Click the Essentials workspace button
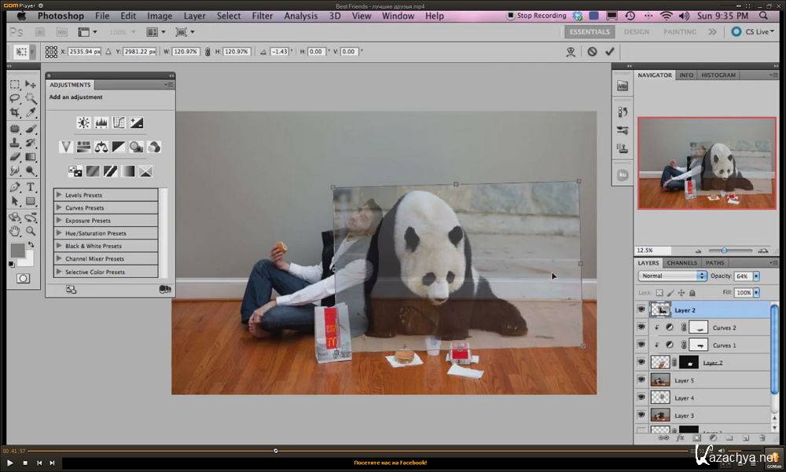 (589, 32)
